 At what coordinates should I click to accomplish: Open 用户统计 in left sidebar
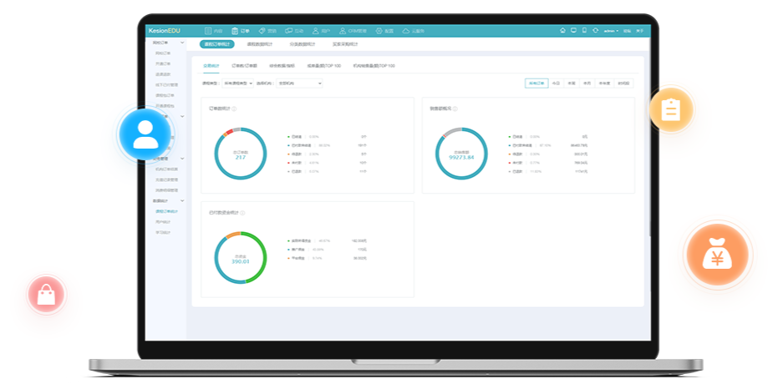tap(162, 222)
